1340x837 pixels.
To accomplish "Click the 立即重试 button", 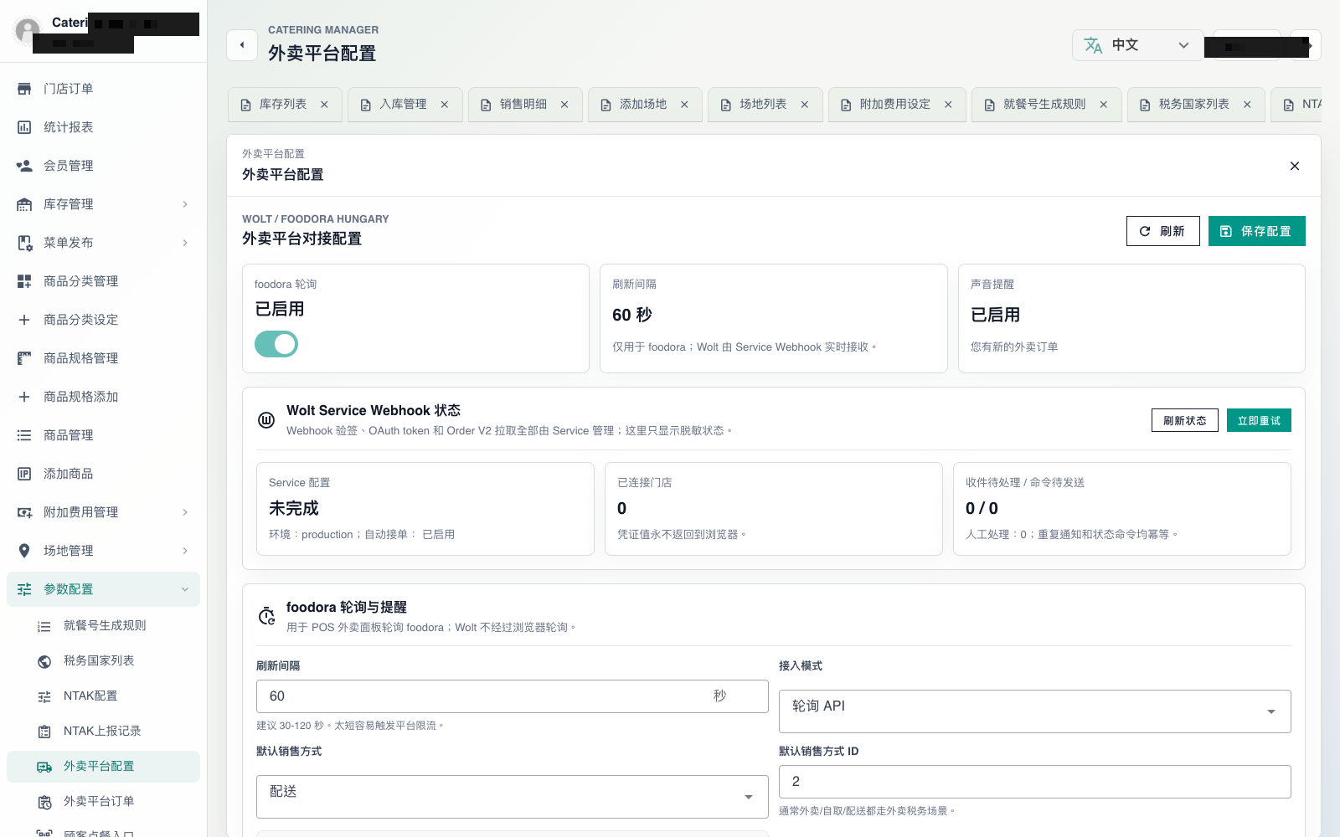I will pos(1259,420).
